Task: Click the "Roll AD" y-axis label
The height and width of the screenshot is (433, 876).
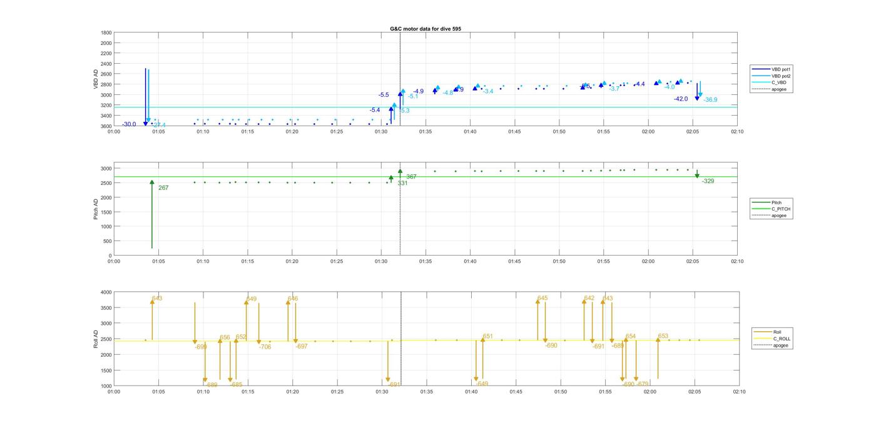Action: click(x=95, y=339)
